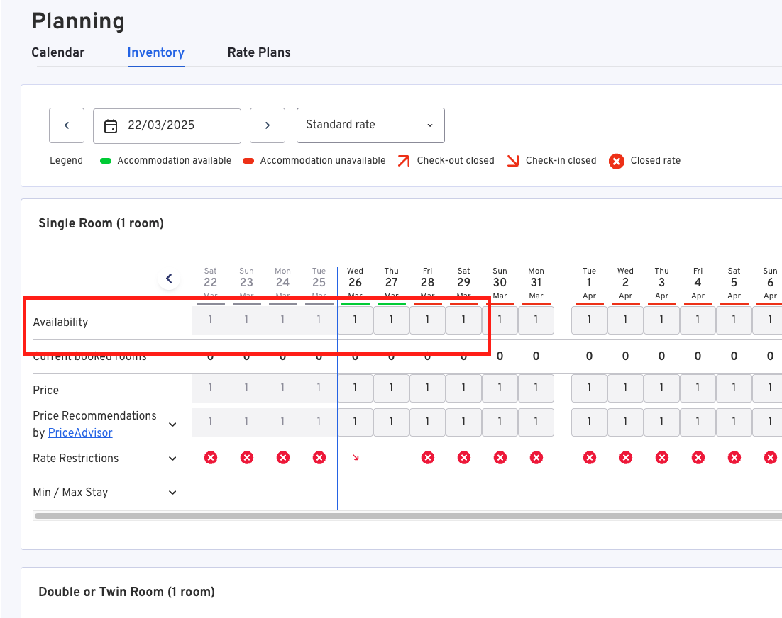The width and height of the screenshot is (782, 618).
Task: Expand Rate Restrictions row chevron
Action: [172, 458]
